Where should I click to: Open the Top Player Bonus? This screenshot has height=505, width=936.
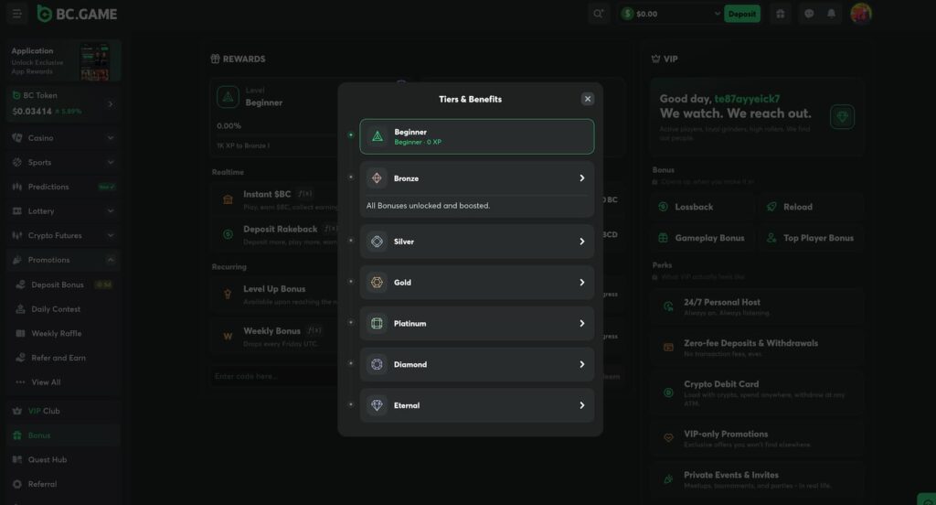click(x=811, y=238)
